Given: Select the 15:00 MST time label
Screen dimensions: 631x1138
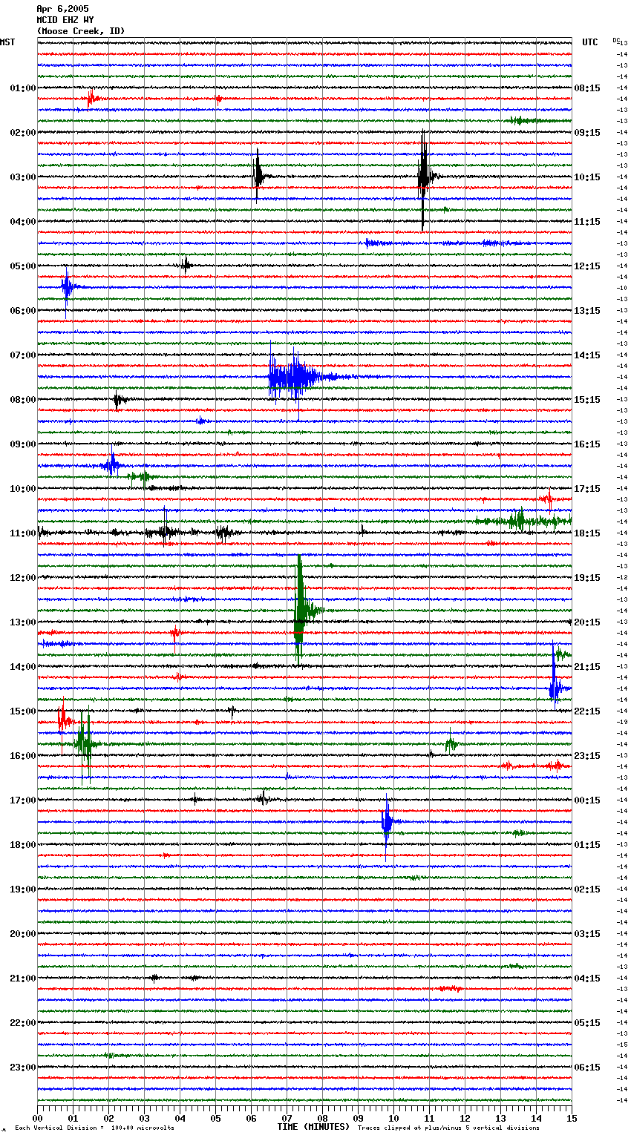Looking at the screenshot, I should 22,711.
